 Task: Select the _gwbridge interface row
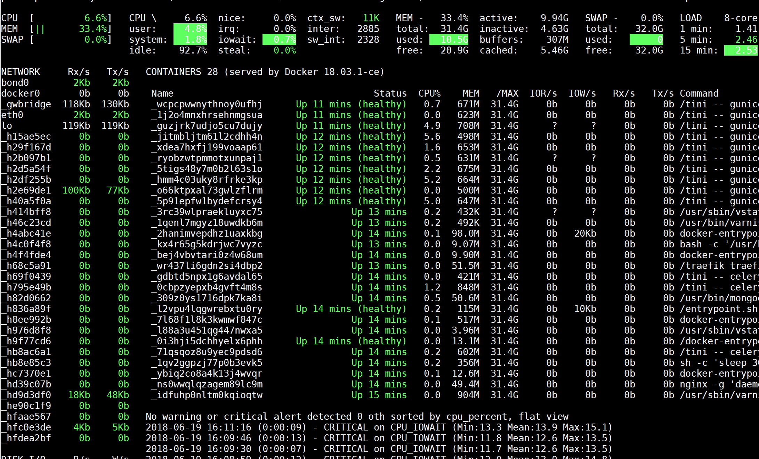(x=26, y=104)
